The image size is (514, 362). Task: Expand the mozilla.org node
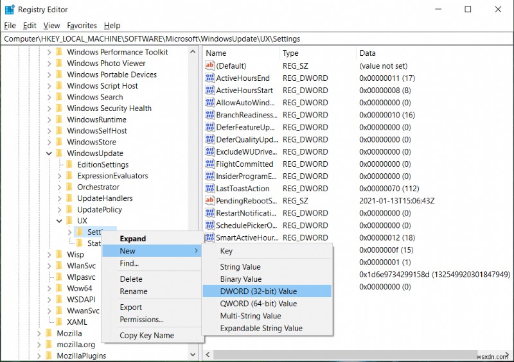[x=39, y=345]
